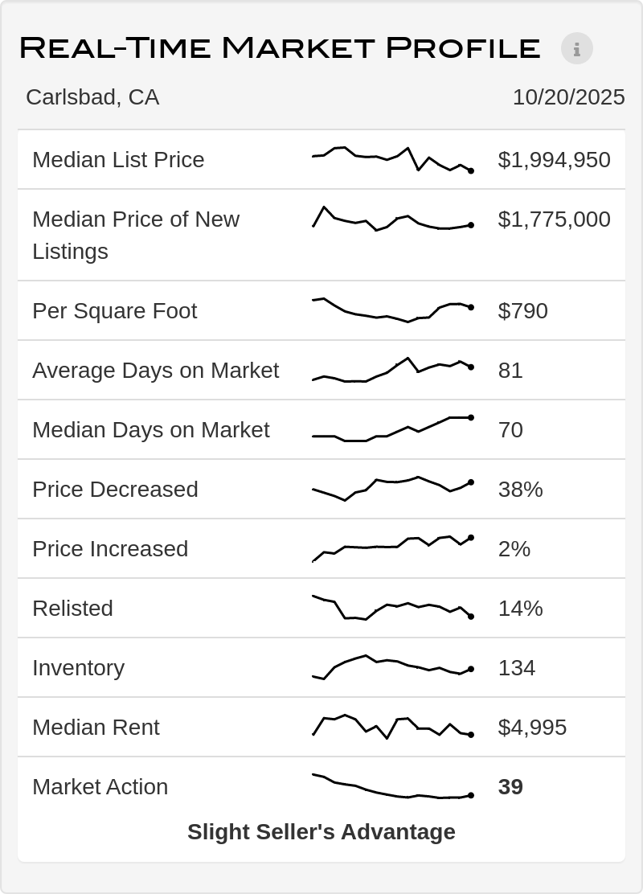Click the Median Days on Market sparkline

[x=392, y=429]
